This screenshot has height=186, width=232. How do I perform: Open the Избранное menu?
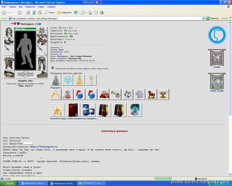(x=30, y=7)
